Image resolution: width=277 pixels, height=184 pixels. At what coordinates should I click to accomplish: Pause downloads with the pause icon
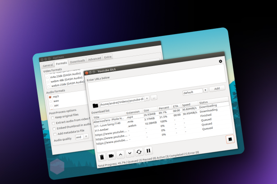click(148, 151)
